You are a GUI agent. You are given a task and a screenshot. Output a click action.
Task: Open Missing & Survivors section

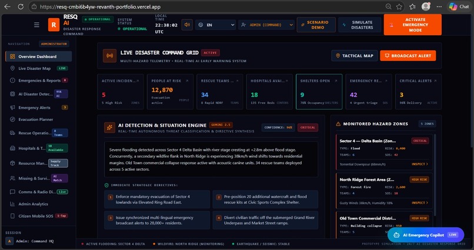(x=39, y=178)
